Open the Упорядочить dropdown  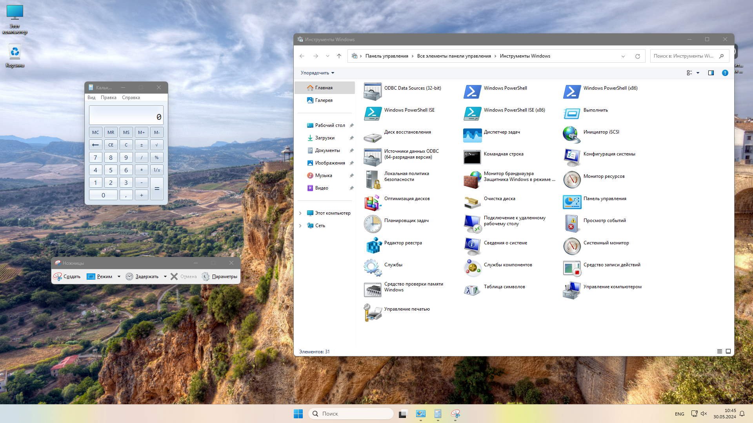[317, 73]
